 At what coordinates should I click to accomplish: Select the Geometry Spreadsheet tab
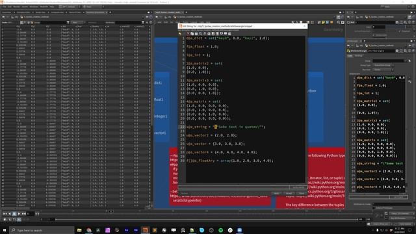click(x=96, y=12)
